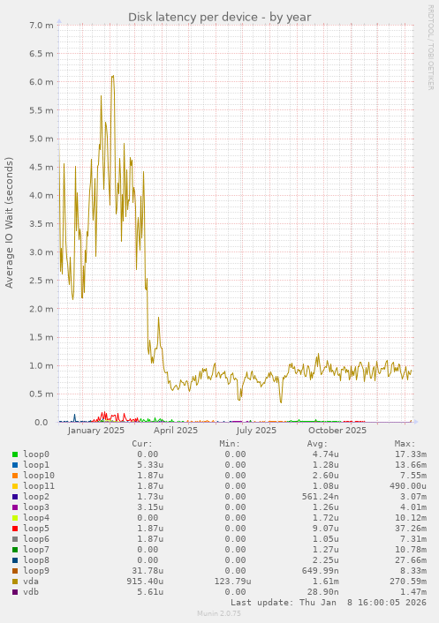
Task: Click the 'Avg:' column header
Action: (x=317, y=444)
